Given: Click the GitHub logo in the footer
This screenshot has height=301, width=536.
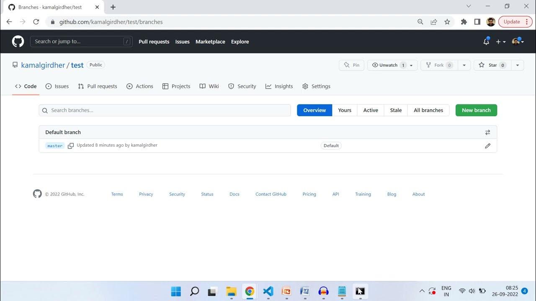Looking at the screenshot, I should point(37,194).
